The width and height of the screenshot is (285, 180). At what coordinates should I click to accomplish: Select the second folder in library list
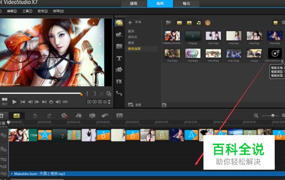(x=133, y=37)
